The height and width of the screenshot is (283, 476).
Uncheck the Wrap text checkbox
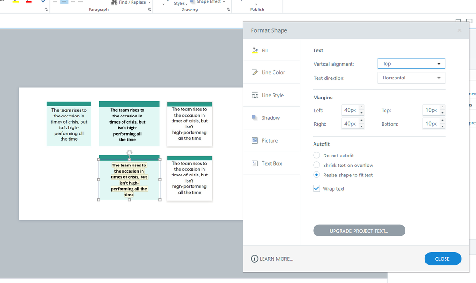317,189
